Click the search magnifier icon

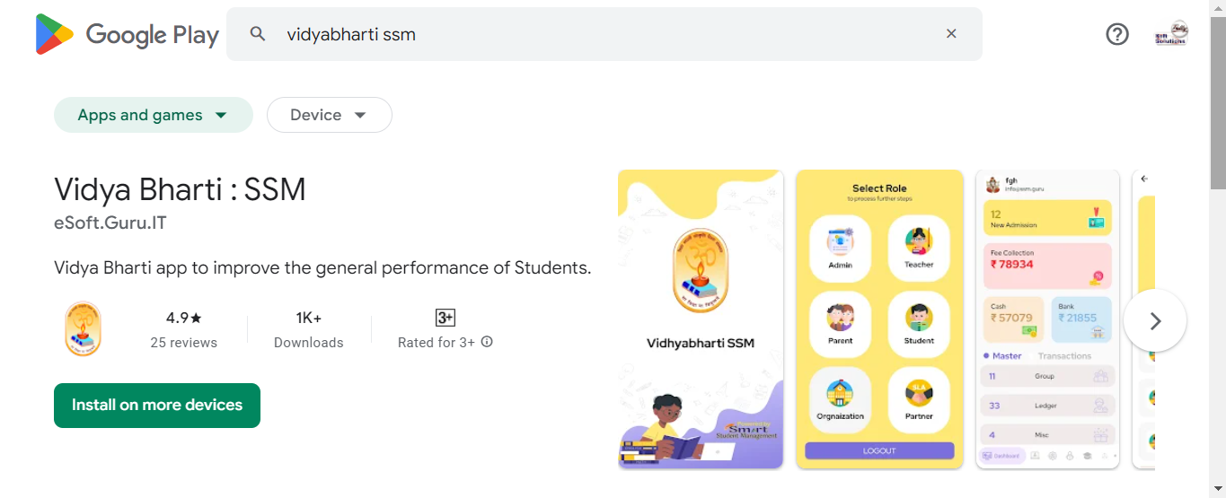click(258, 34)
